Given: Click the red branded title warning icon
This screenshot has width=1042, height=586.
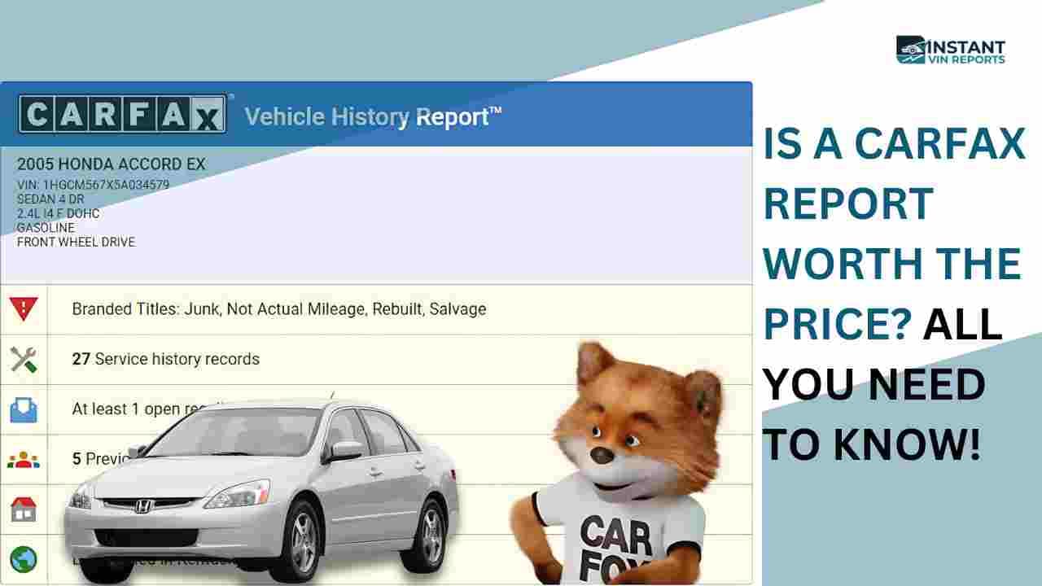Looking at the screenshot, I should [24, 308].
